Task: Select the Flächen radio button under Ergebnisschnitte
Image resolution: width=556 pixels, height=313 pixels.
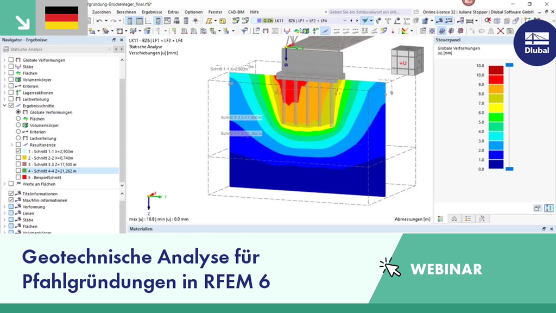Action: pos(18,118)
